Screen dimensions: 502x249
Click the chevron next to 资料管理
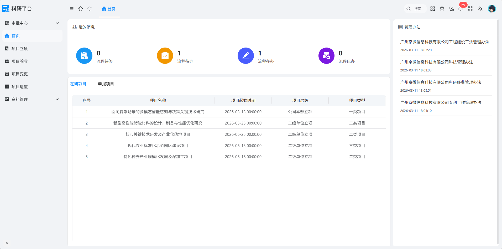tap(57, 99)
